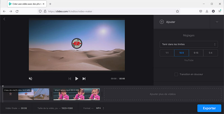The image size is (224, 114).
Task: Click the YouTube label
Action: [189, 60]
